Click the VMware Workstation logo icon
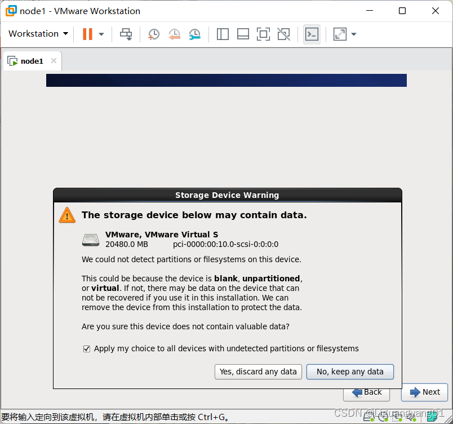453x424 pixels. (x=11, y=11)
